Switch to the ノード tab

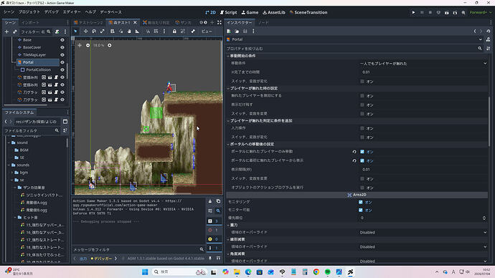click(x=263, y=23)
